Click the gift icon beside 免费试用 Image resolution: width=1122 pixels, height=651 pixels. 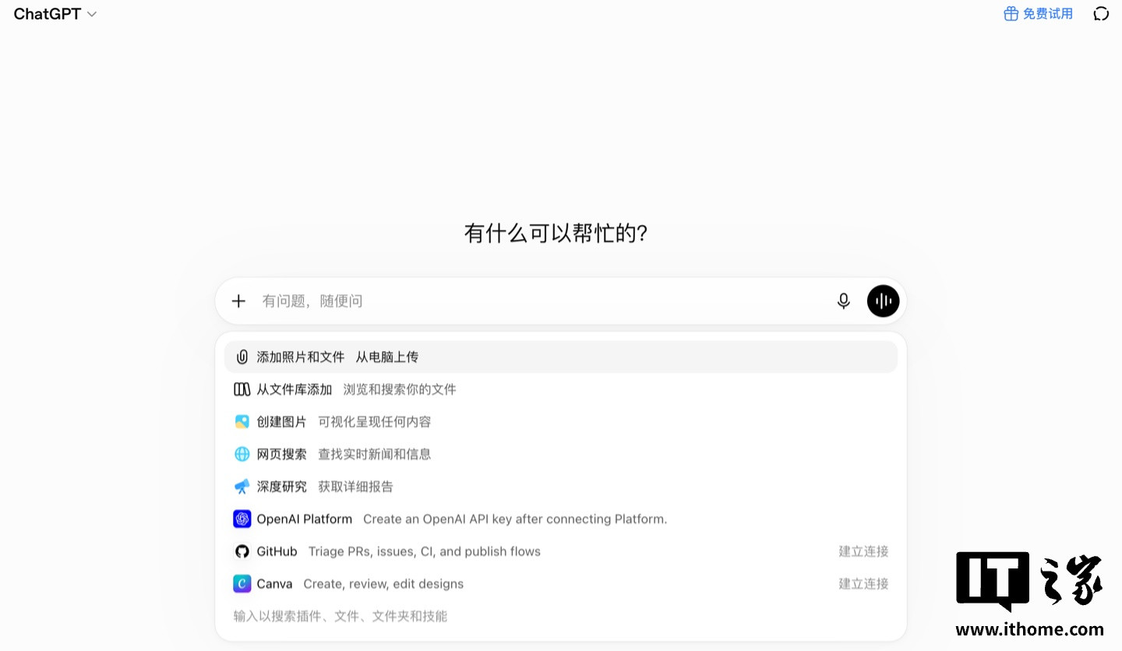point(1011,14)
